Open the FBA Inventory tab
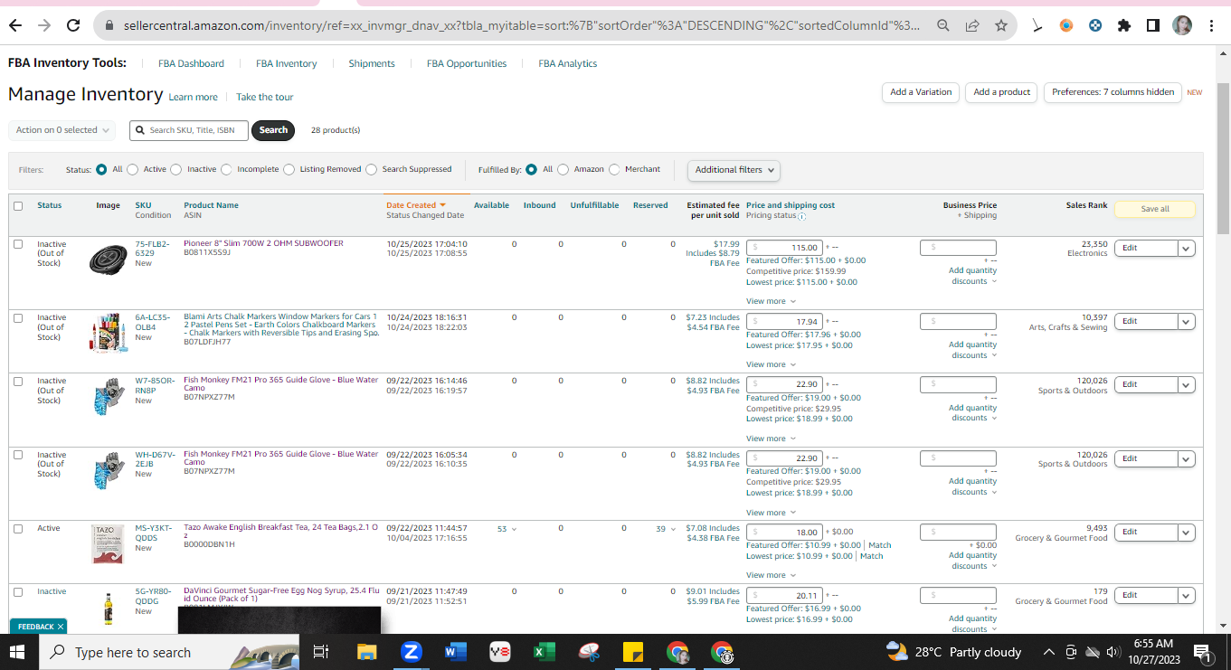The width and height of the screenshot is (1231, 670). tap(287, 63)
